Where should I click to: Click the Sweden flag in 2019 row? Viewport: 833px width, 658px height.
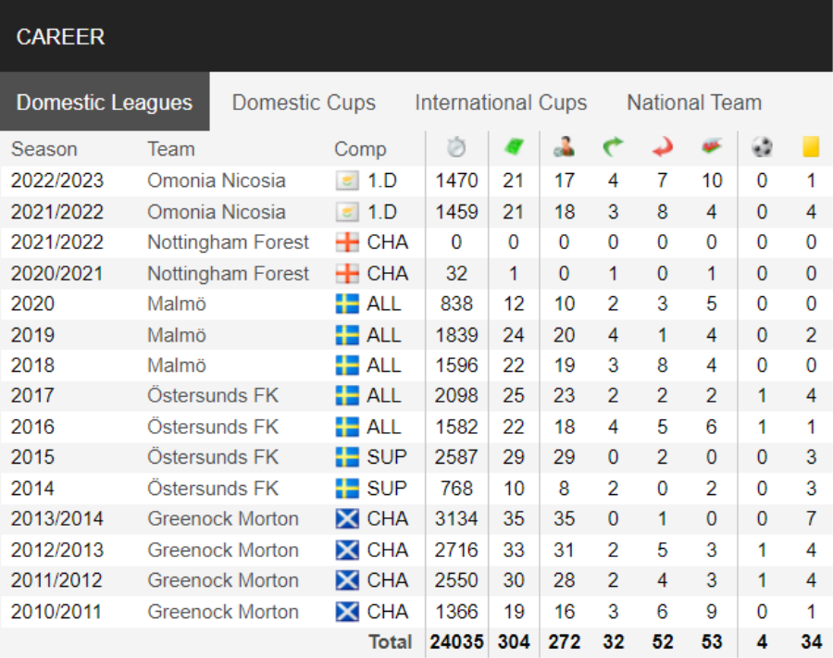346,335
